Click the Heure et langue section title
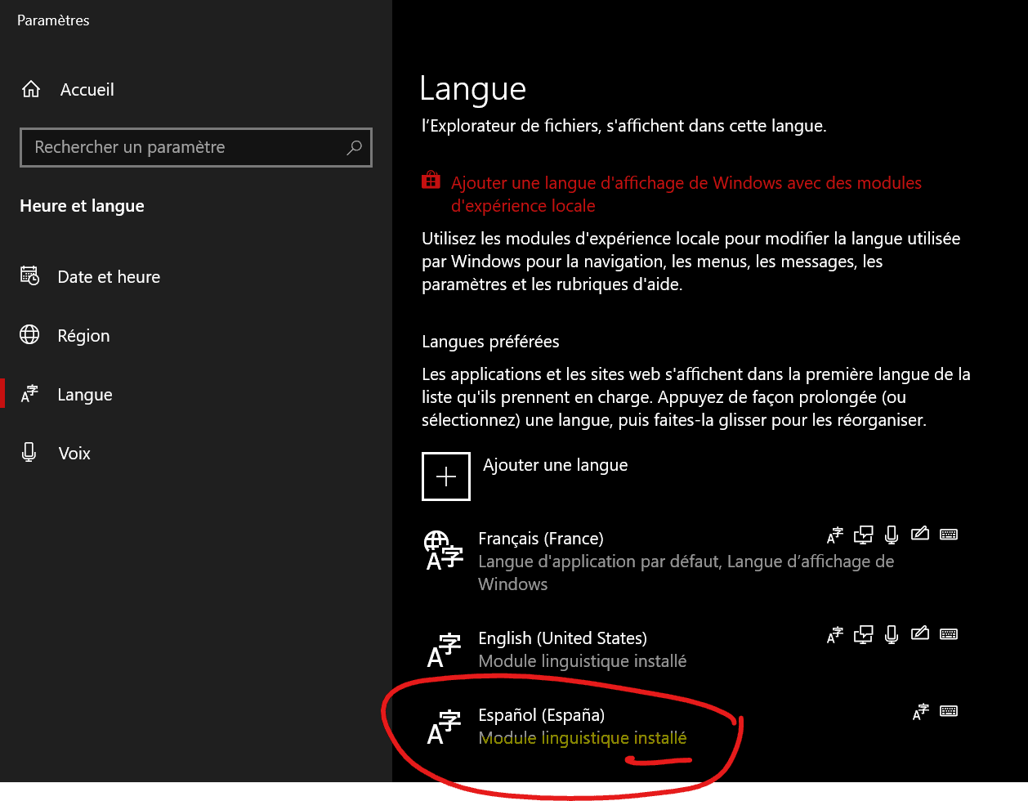The height and width of the screenshot is (801, 1028). [x=82, y=206]
